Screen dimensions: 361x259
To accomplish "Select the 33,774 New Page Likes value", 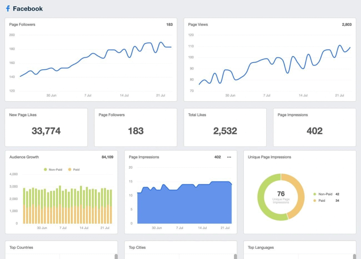I will click(x=46, y=131).
